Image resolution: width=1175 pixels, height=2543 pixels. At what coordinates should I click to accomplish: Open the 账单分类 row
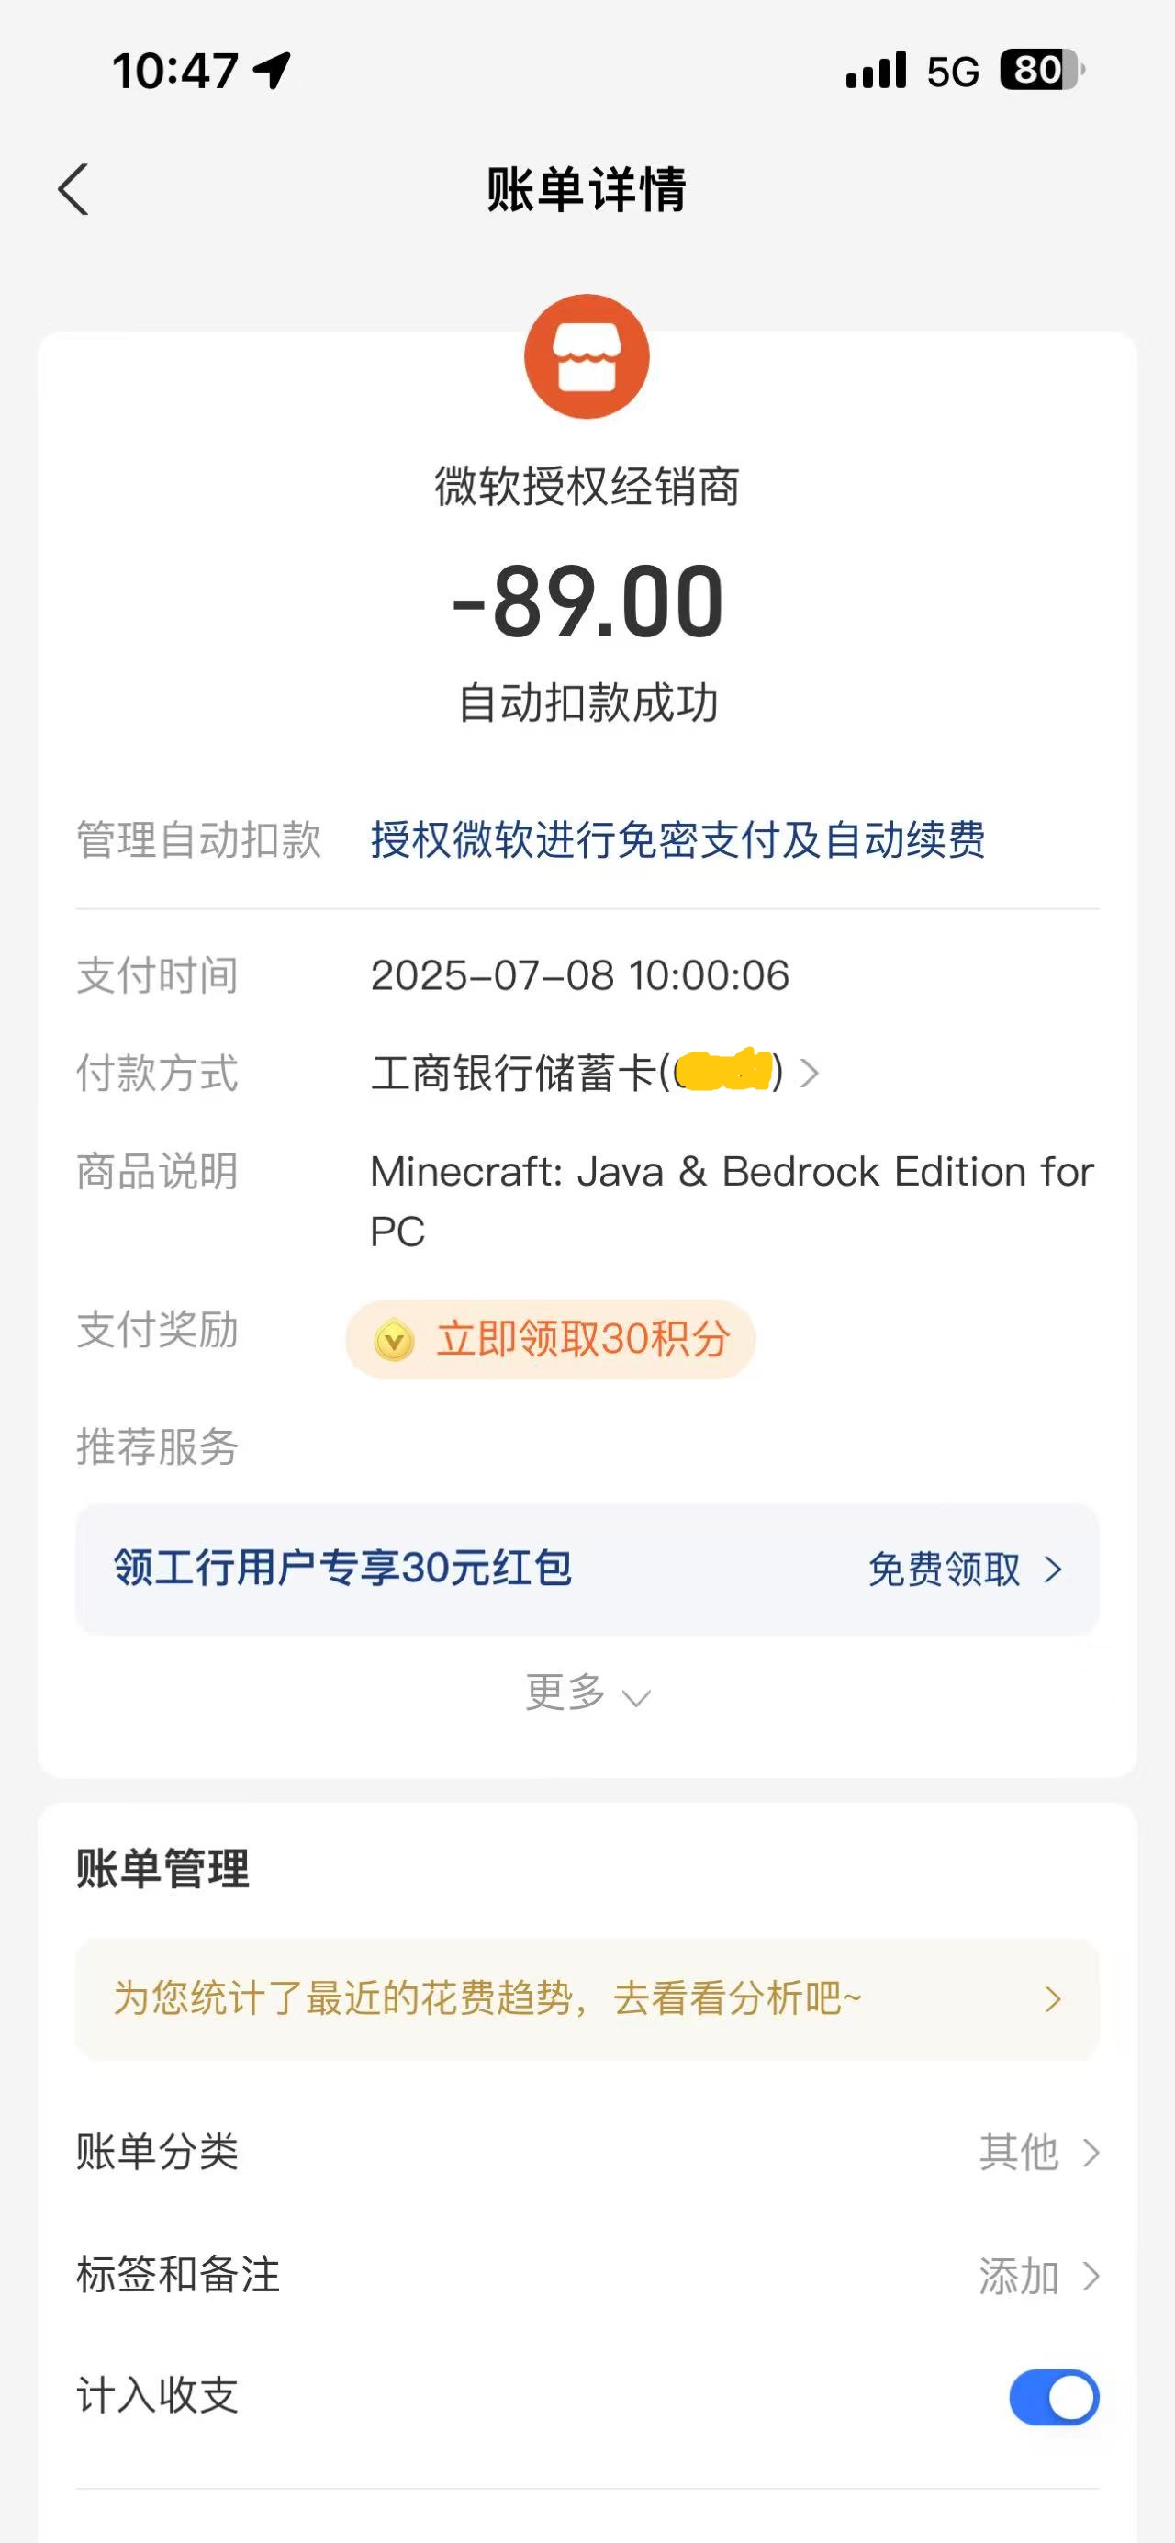tap(587, 2152)
